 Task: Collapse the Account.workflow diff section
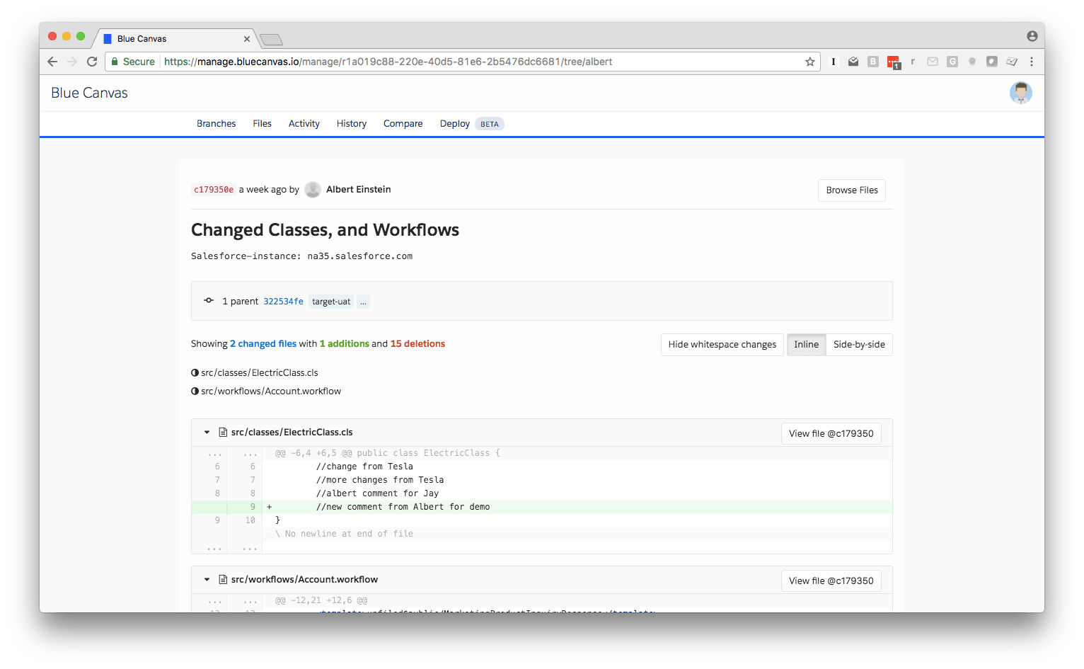click(x=207, y=579)
